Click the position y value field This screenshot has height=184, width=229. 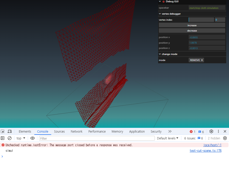[x=207, y=43]
